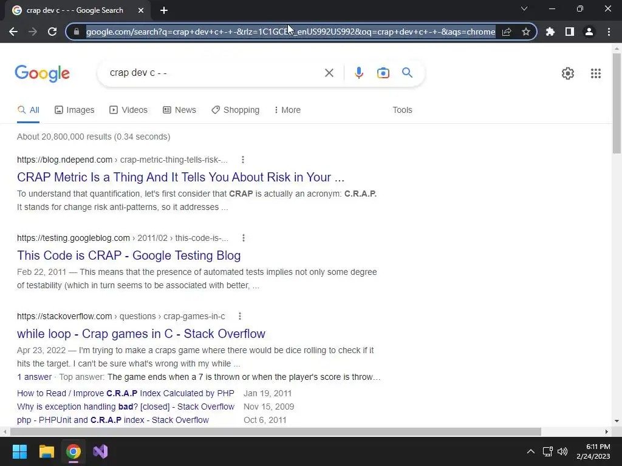622x466 pixels.
Task: Open This Code is CRAP Google Testing Blog
Action: click(x=129, y=255)
